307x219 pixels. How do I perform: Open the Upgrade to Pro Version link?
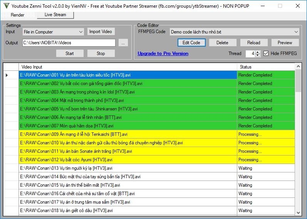tap(163, 53)
